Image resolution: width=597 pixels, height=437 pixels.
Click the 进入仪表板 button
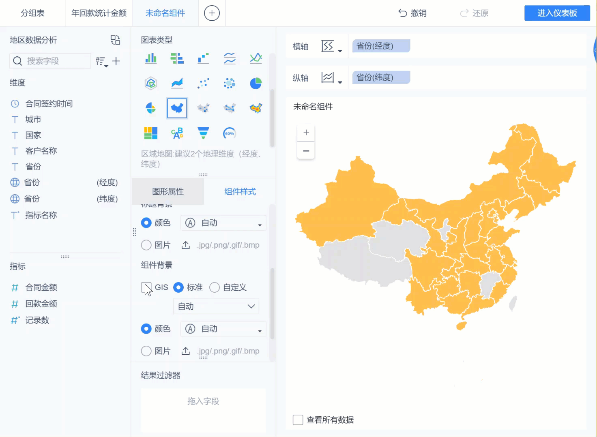[x=557, y=13]
